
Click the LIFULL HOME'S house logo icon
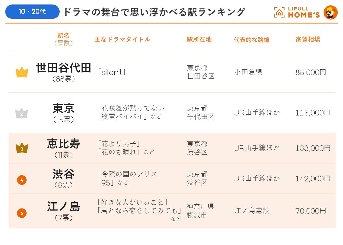tap(279, 12)
